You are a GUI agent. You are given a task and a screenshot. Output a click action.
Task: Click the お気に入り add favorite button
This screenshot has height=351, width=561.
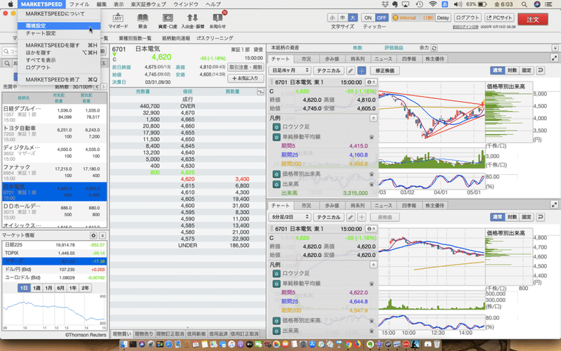tap(245, 78)
